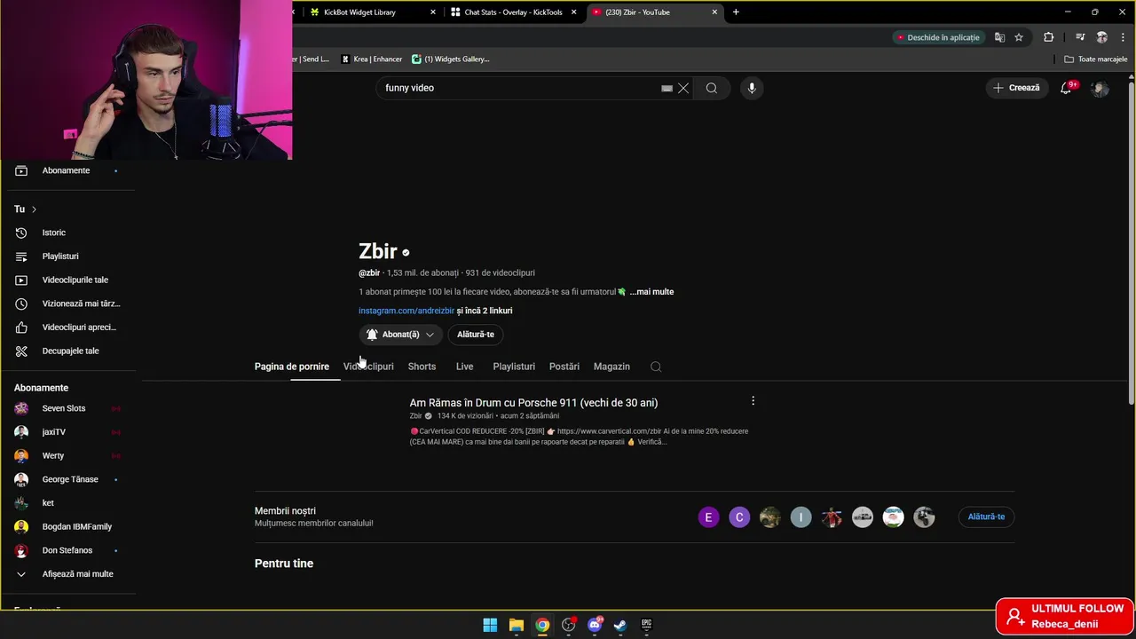Click member avatar with letter C
This screenshot has height=639, width=1136.
739,517
